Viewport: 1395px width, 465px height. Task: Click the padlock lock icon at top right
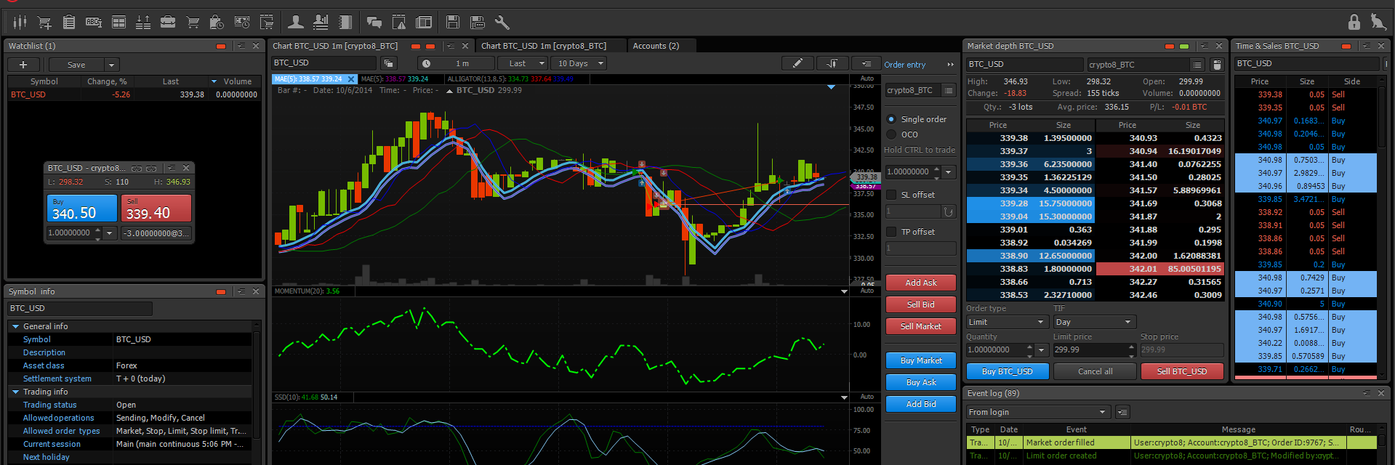point(1354,22)
